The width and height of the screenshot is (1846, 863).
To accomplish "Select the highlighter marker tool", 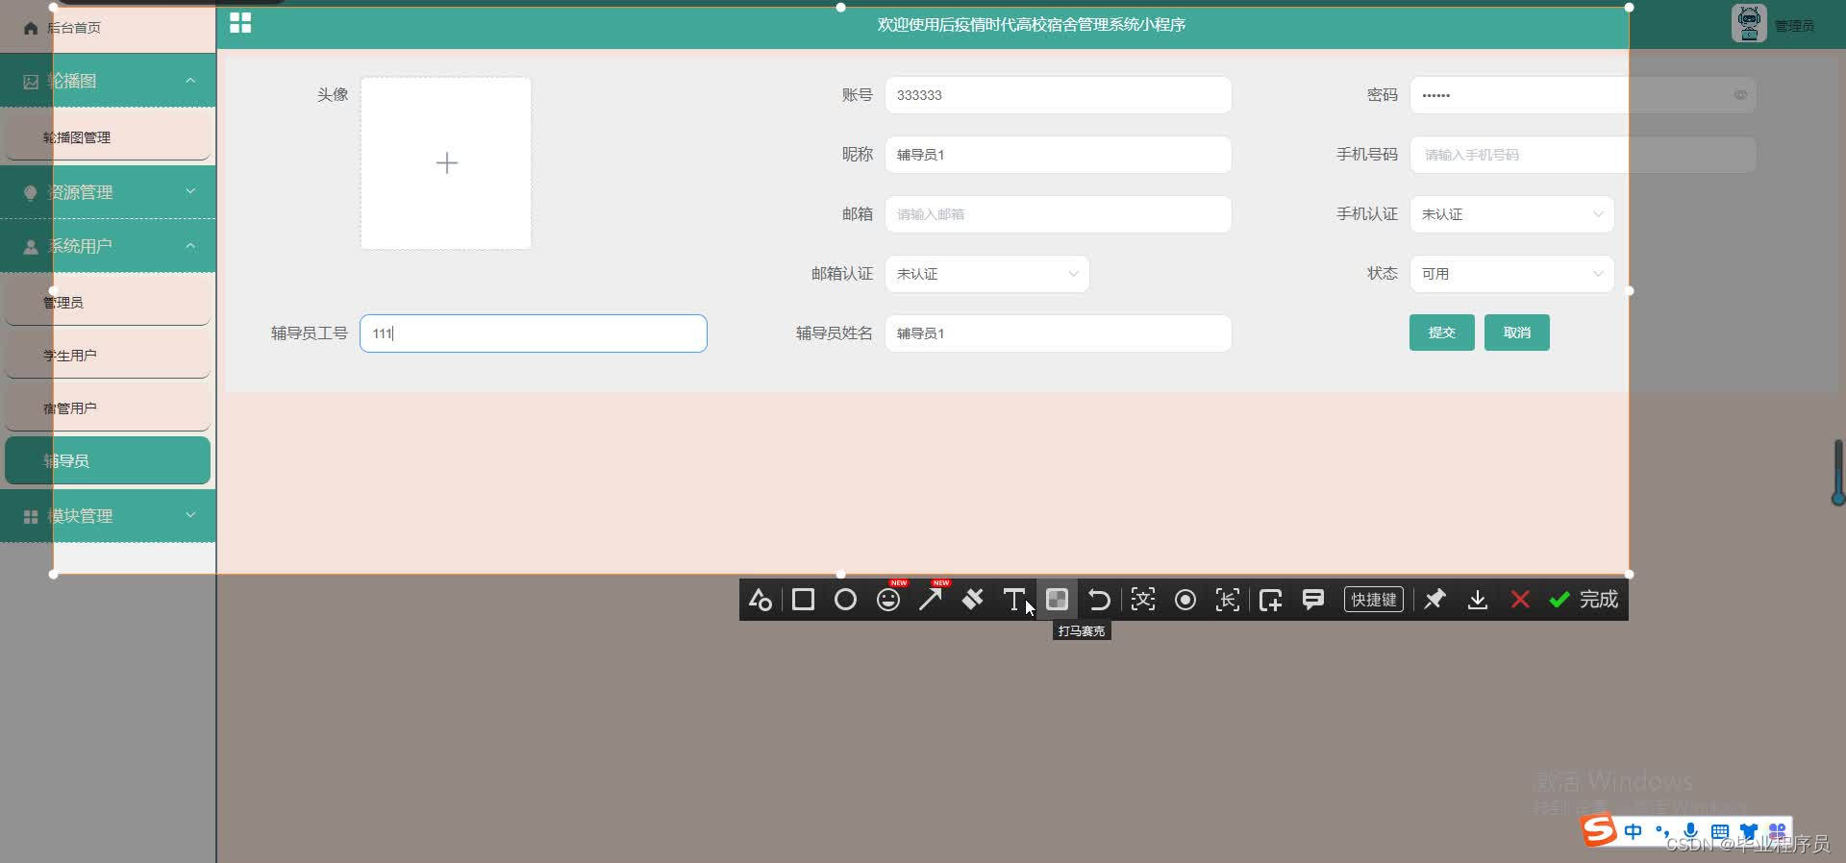I will click(973, 600).
